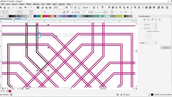Click the horizontal scrollbar thumb

[x=103, y=88]
